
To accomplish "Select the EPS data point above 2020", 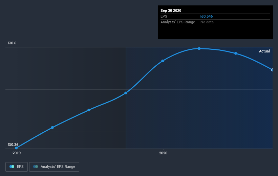I will [163, 61].
